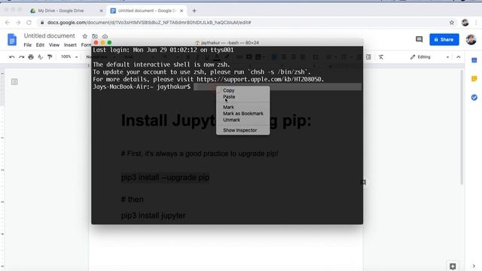Increase indent using the toolbar icon
Image resolution: width=482 pixels, height=271 pixels.
click(x=368, y=57)
